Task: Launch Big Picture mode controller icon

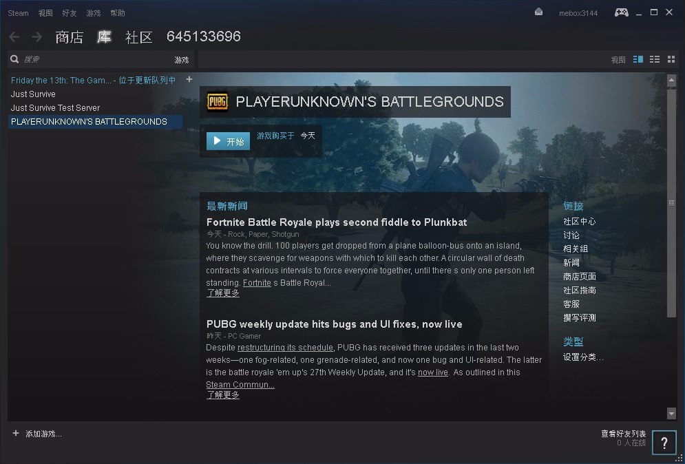Action: (x=621, y=12)
